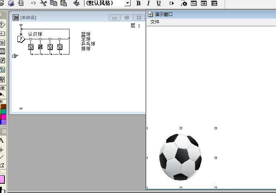Open the Control Panel toolbar dropdown icon
The height and width of the screenshot is (193, 276).
pyautogui.click(x=184, y=3)
